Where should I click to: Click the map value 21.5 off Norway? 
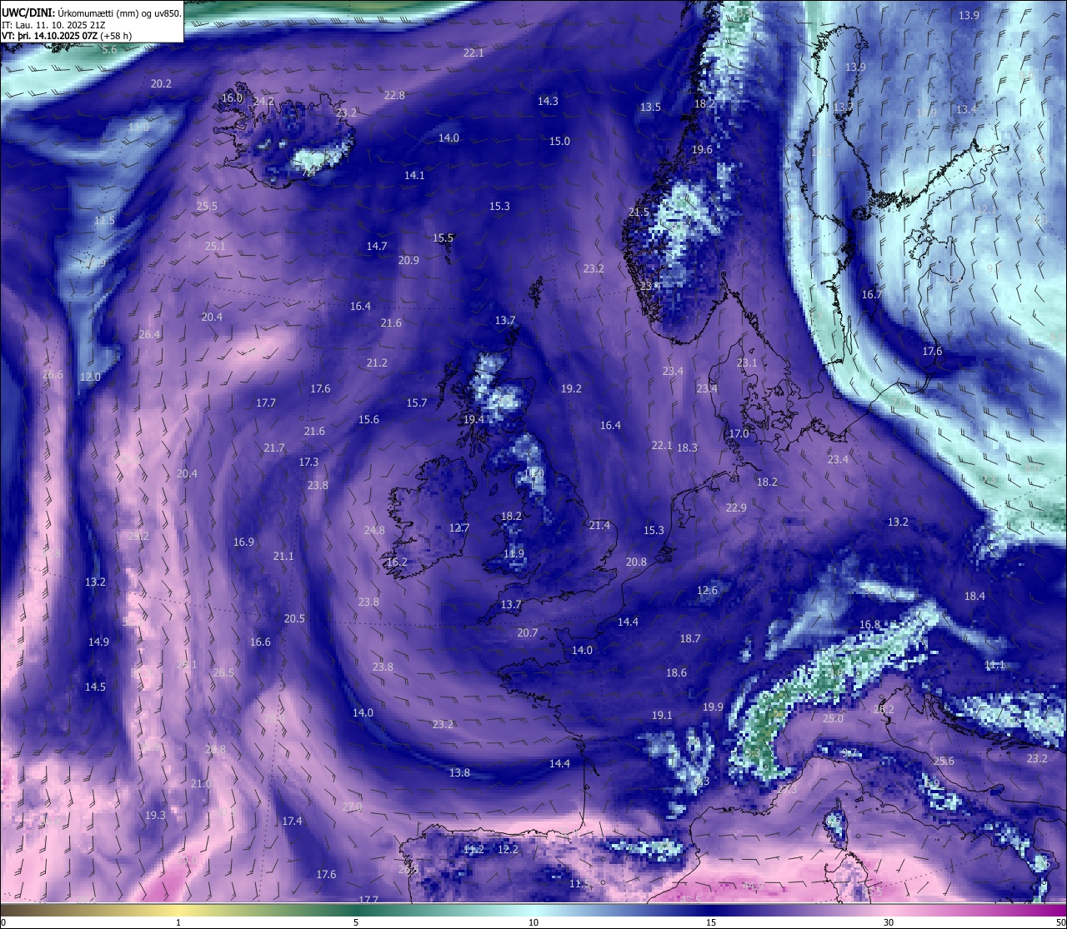point(639,212)
